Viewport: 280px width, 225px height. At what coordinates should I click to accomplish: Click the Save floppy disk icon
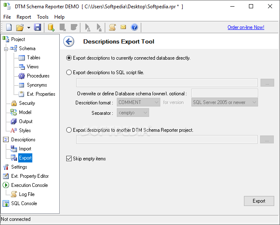(x=38, y=27)
